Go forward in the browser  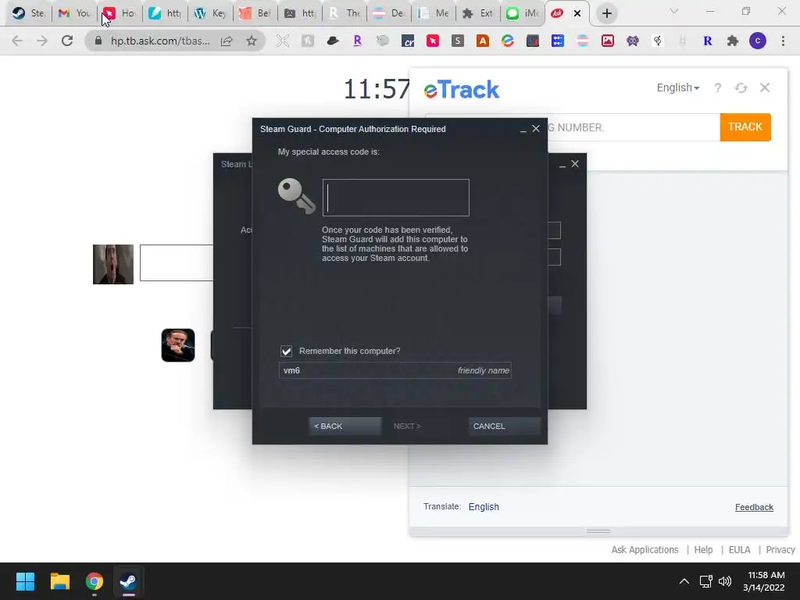coord(42,41)
